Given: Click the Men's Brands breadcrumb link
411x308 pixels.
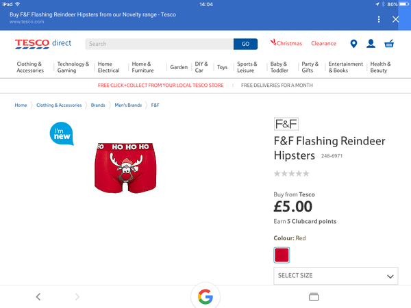Looking at the screenshot, I should pyautogui.click(x=128, y=105).
